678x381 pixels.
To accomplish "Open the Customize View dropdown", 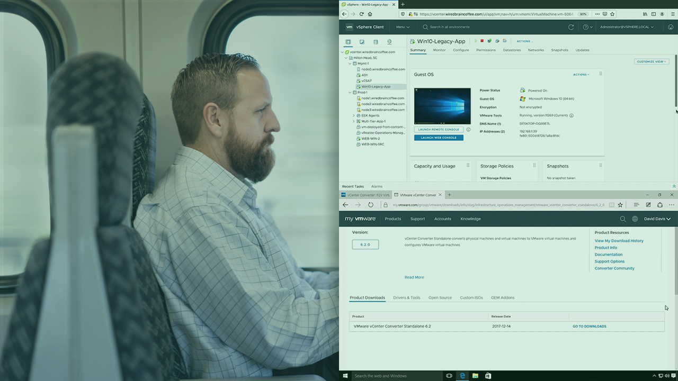I will tap(651, 61).
